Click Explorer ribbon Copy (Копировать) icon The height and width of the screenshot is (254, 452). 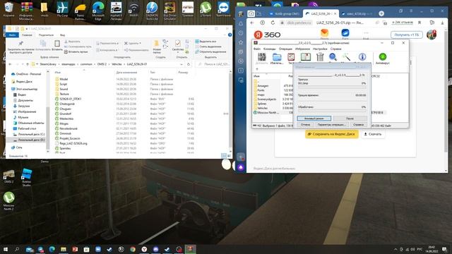coord(43,44)
